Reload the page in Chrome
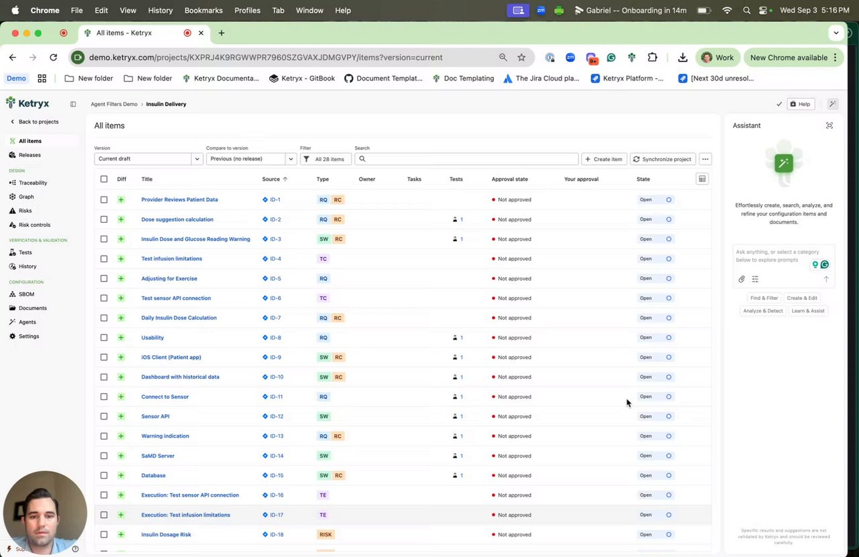This screenshot has width=859, height=557. click(53, 58)
